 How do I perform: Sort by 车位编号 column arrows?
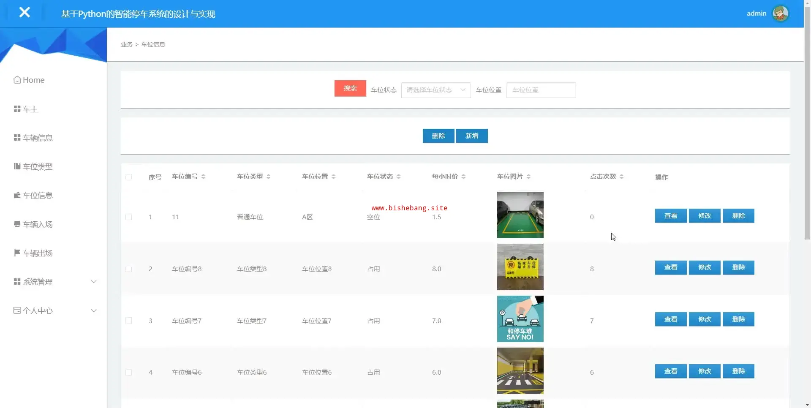click(203, 177)
